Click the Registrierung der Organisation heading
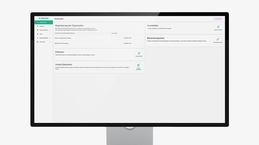The width and height of the screenshot is (259, 145). [x=69, y=25]
